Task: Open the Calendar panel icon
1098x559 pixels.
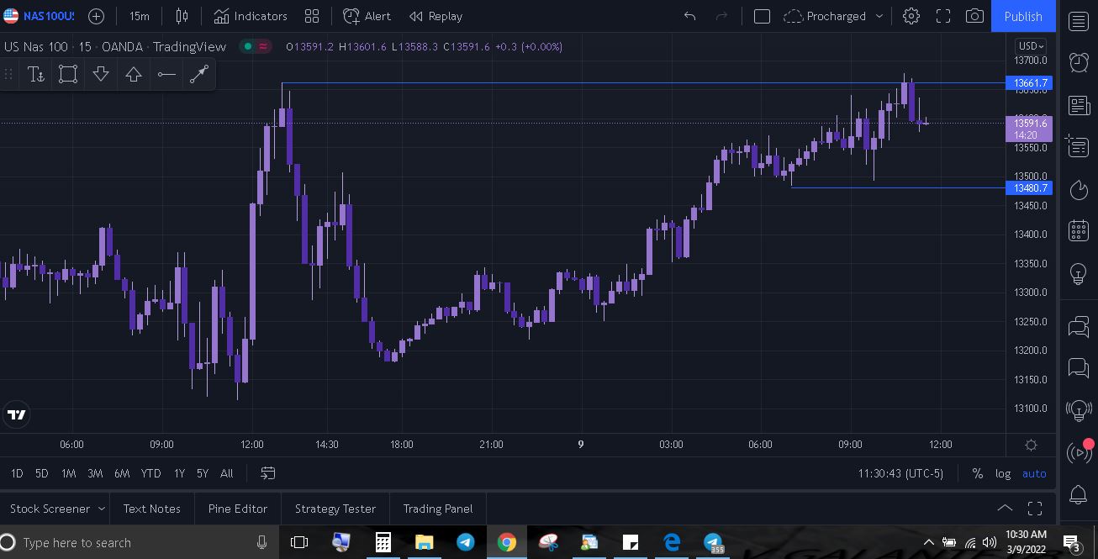Action: point(1079,230)
